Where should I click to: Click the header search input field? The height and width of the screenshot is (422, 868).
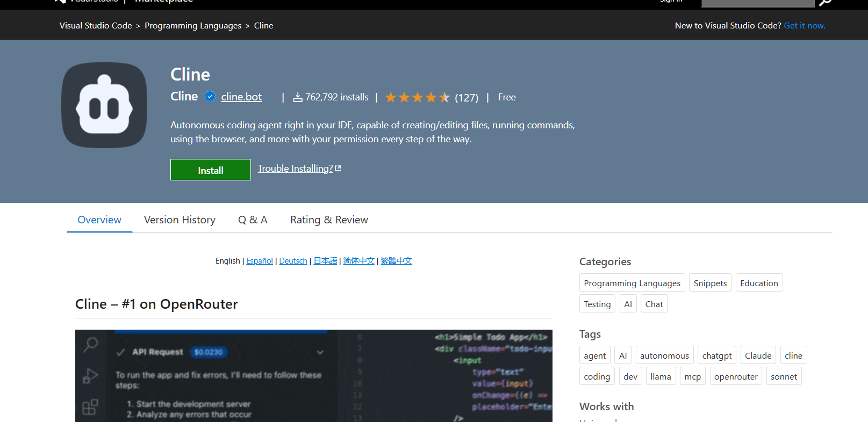pyautogui.click(x=758, y=3)
